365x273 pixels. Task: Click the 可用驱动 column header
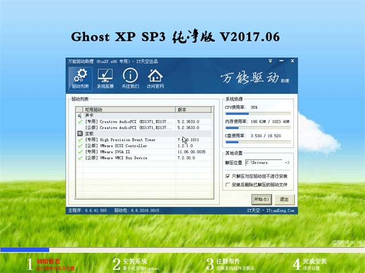tap(129, 109)
